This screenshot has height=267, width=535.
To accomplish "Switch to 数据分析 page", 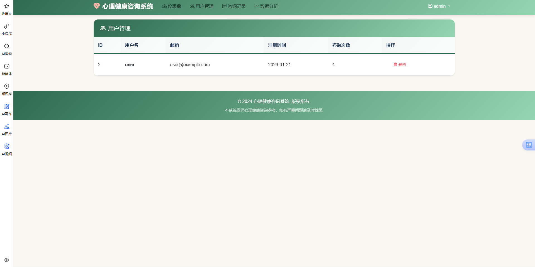I will pyautogui.click(x=266, y=6).
